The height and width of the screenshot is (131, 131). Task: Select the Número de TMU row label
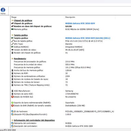(x=32, y=85)
